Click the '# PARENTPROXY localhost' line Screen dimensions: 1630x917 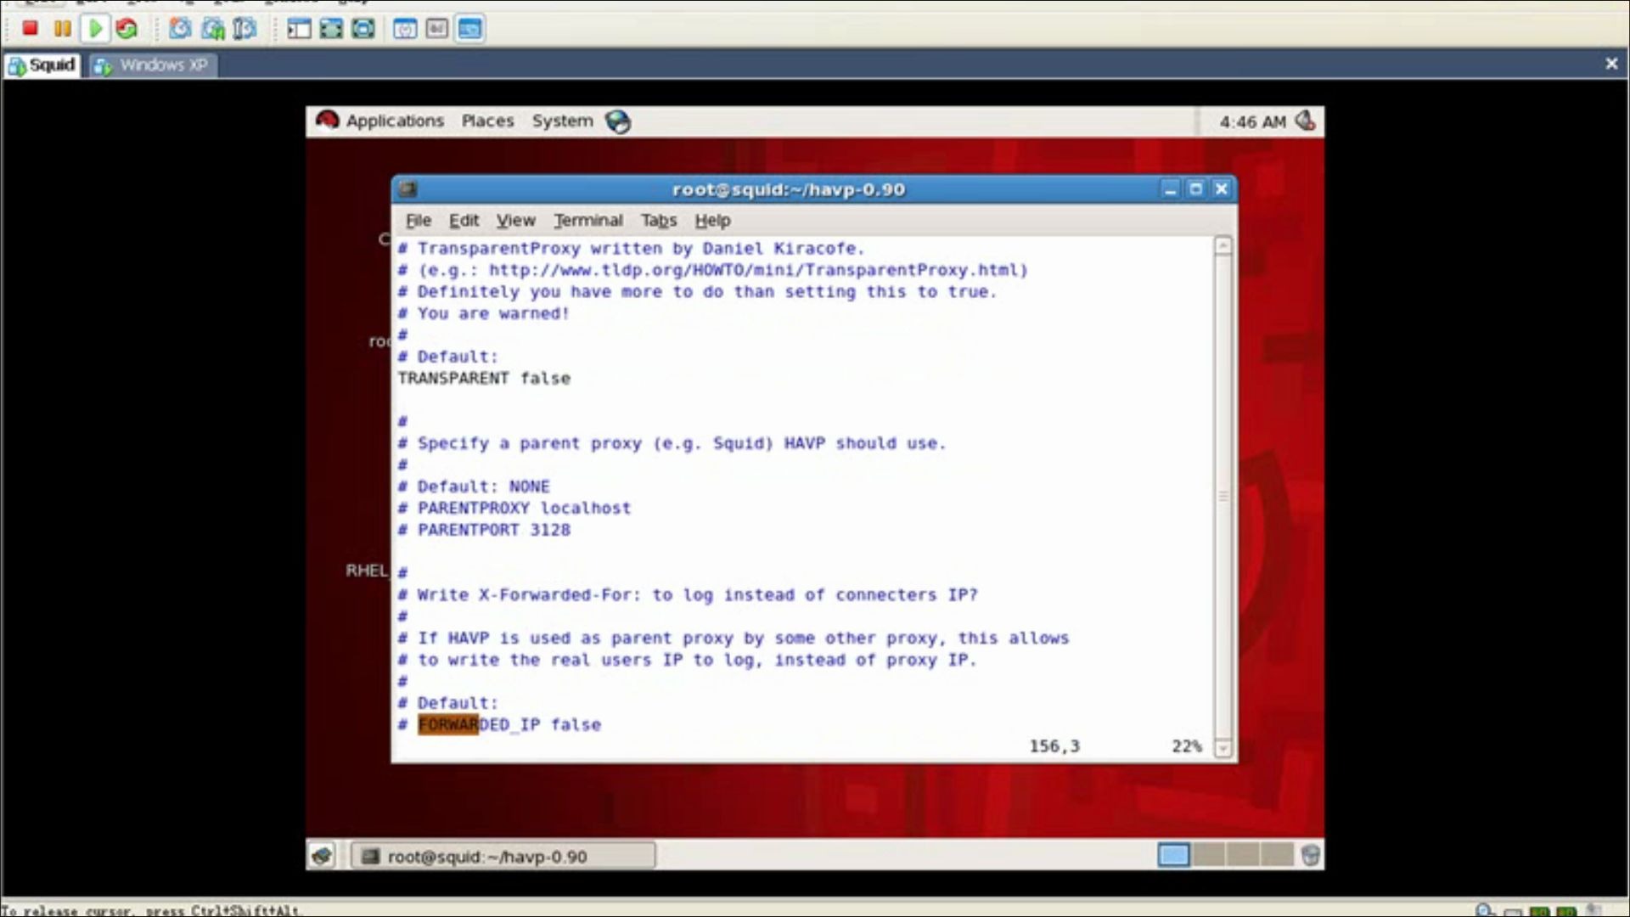pos(514,508)
